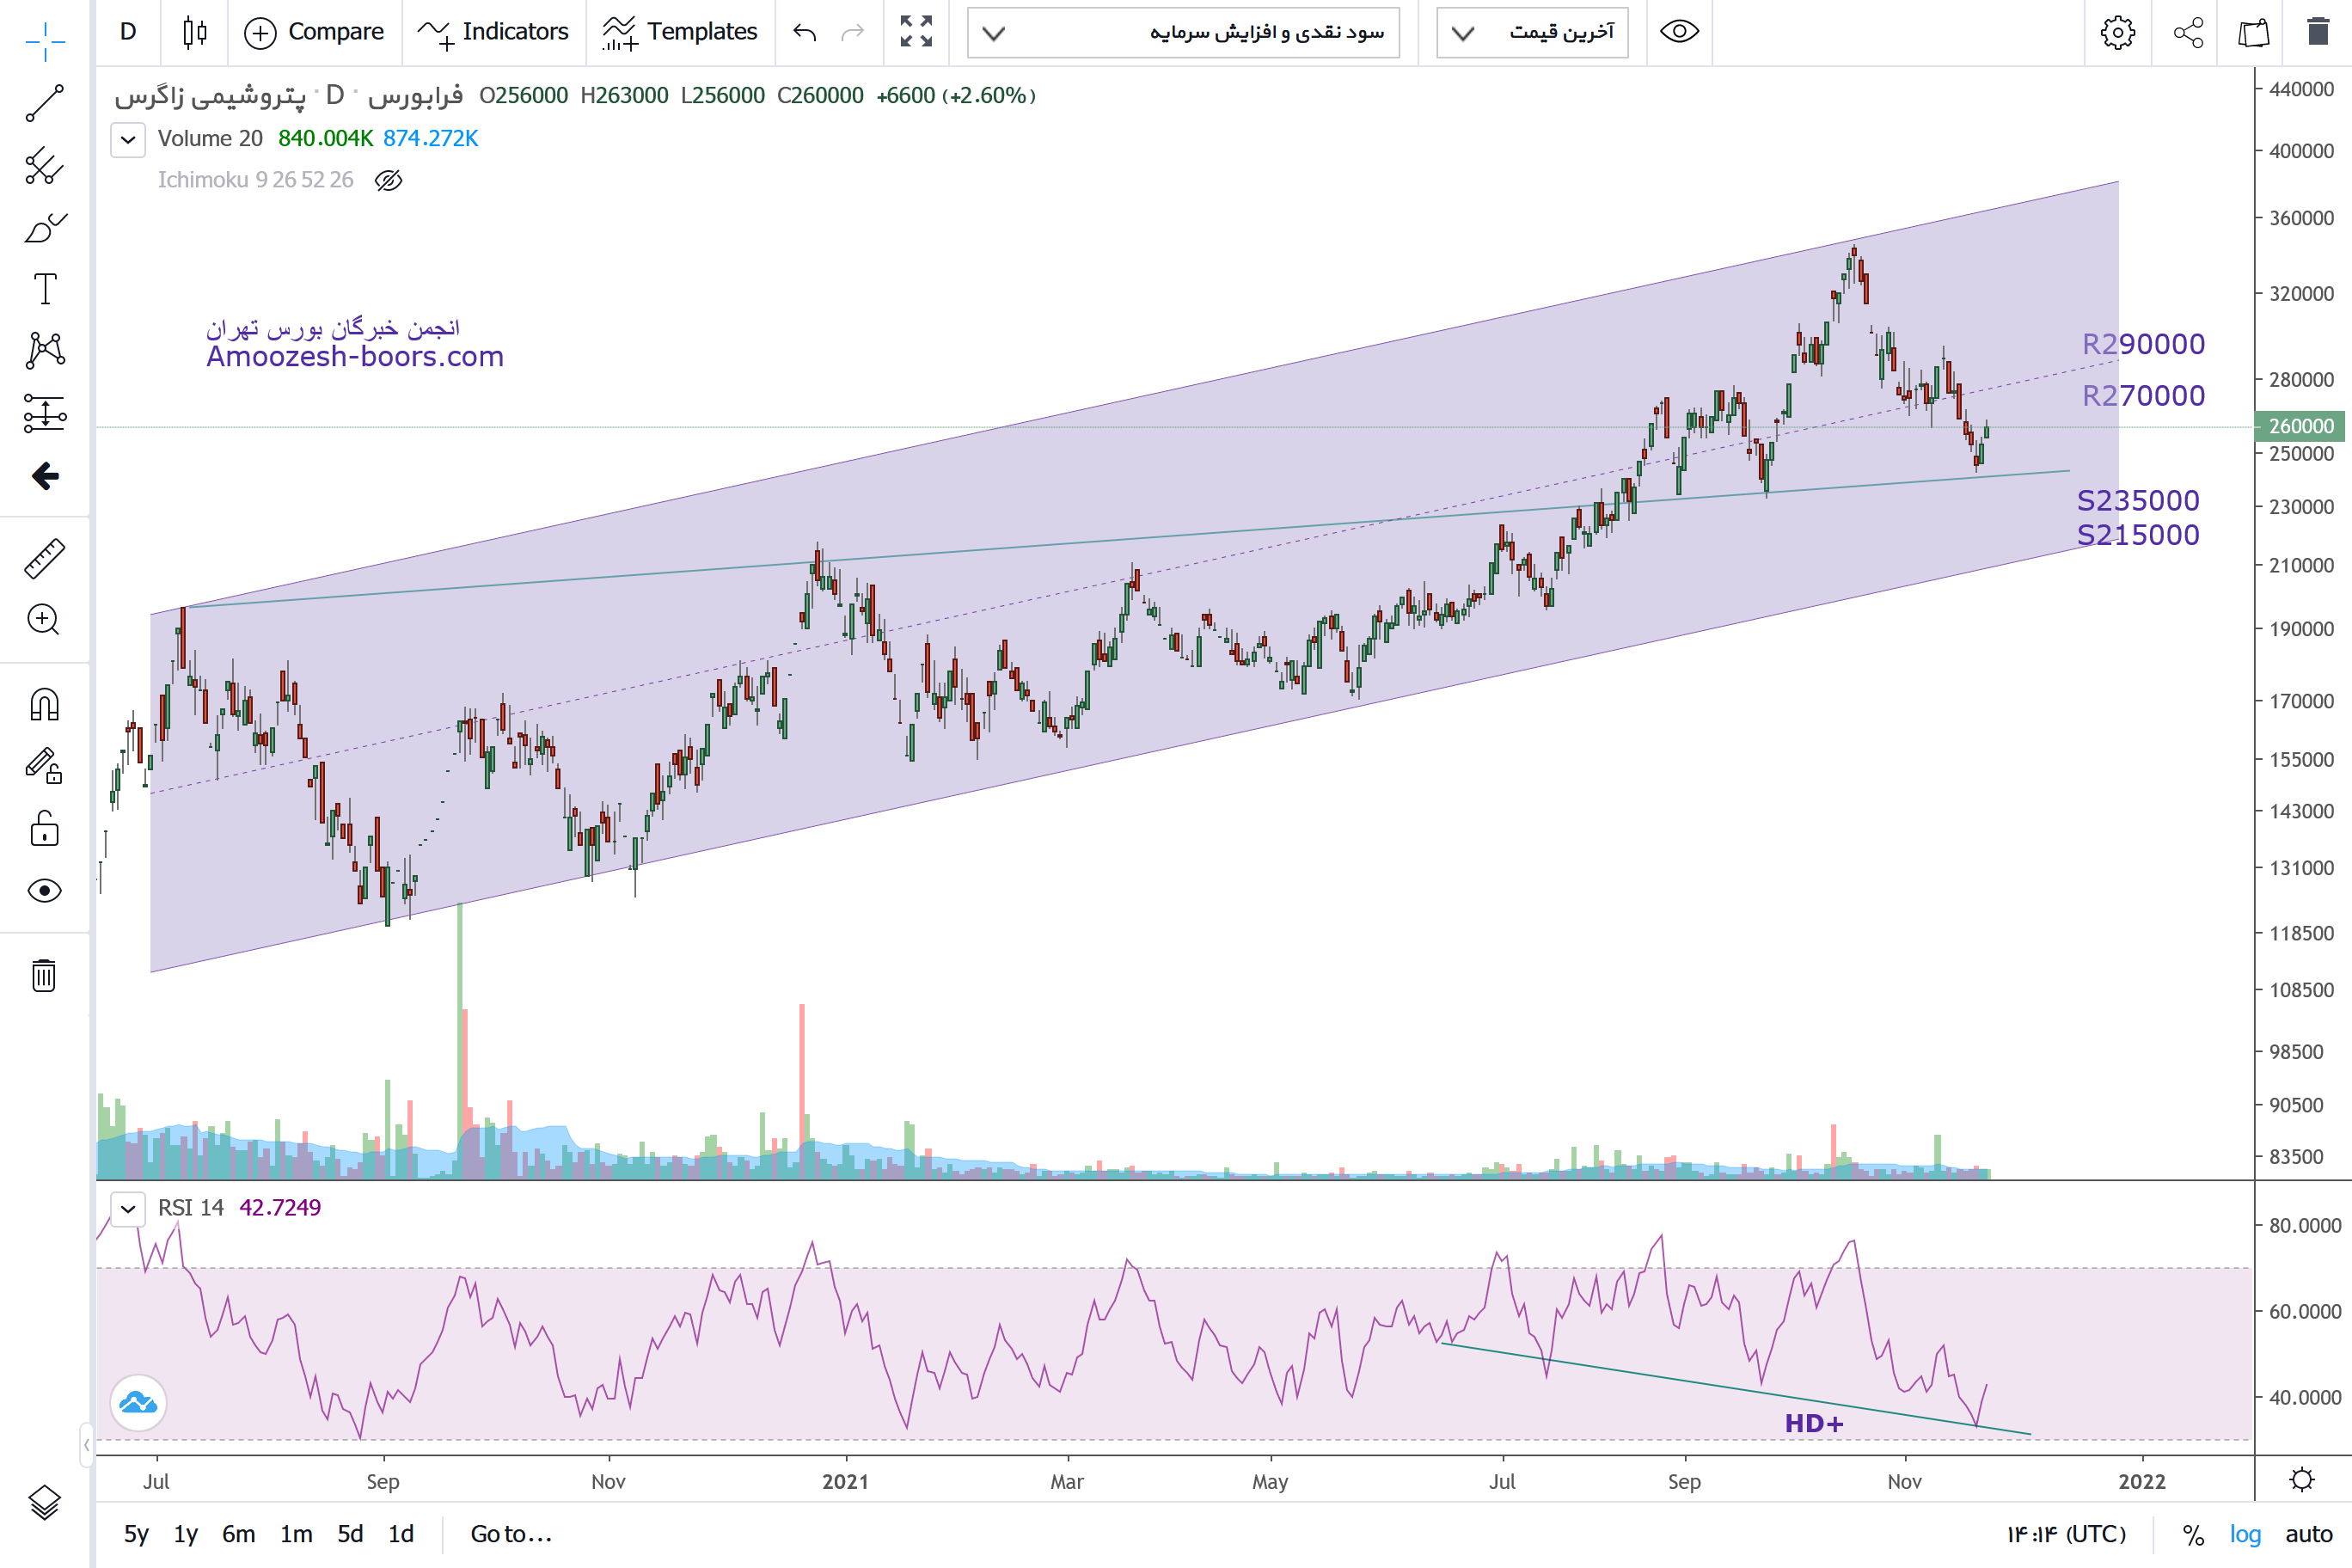Toggle the auto scale option
Viewport: 2352px width, 1568px height.
(x=2308, y=1534)
